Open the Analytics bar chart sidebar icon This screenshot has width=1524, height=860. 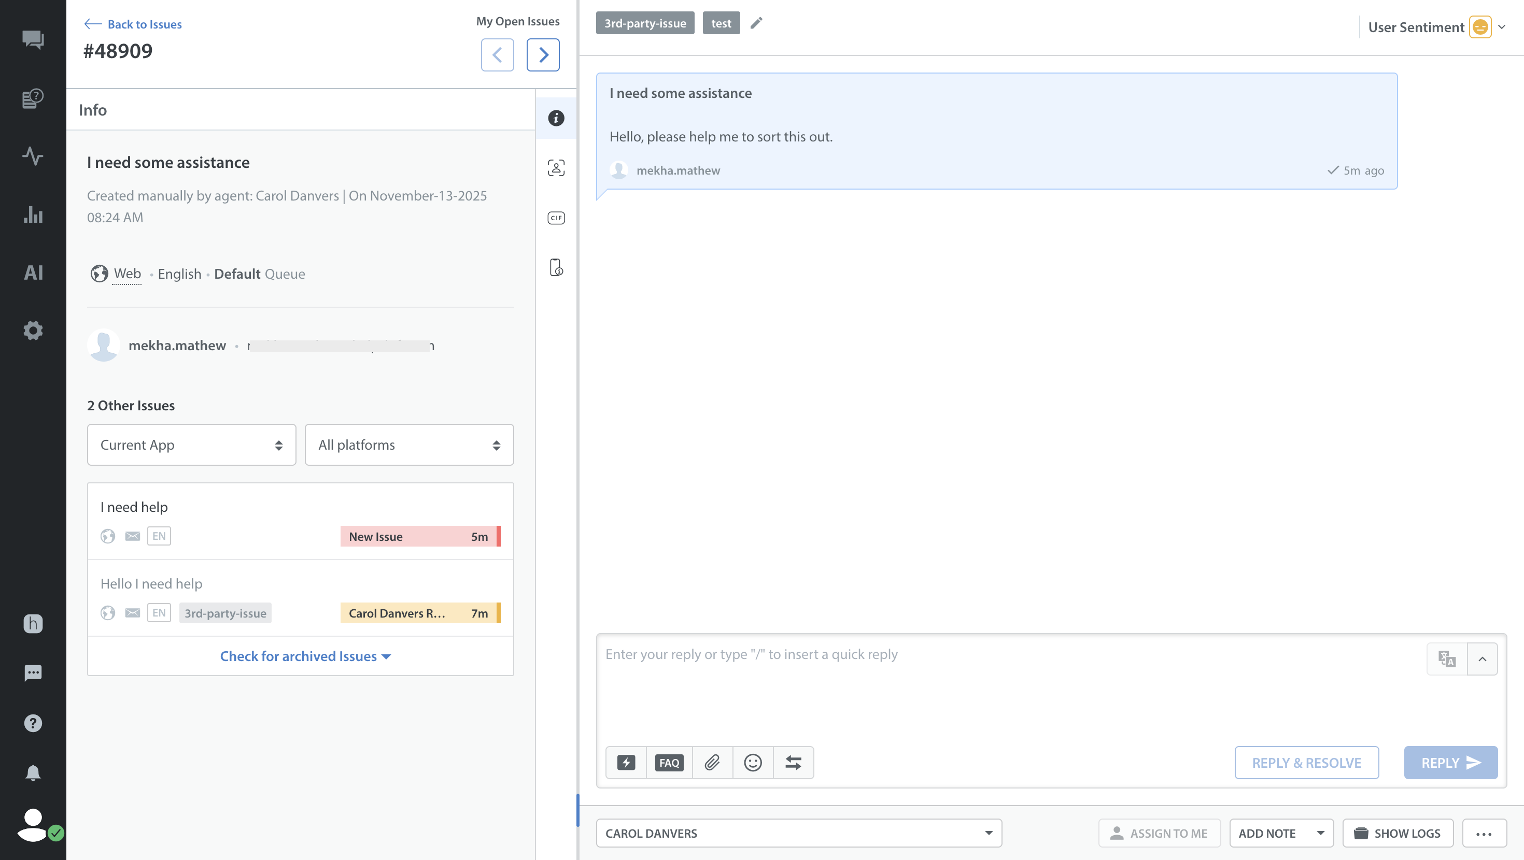click(33, 214)
